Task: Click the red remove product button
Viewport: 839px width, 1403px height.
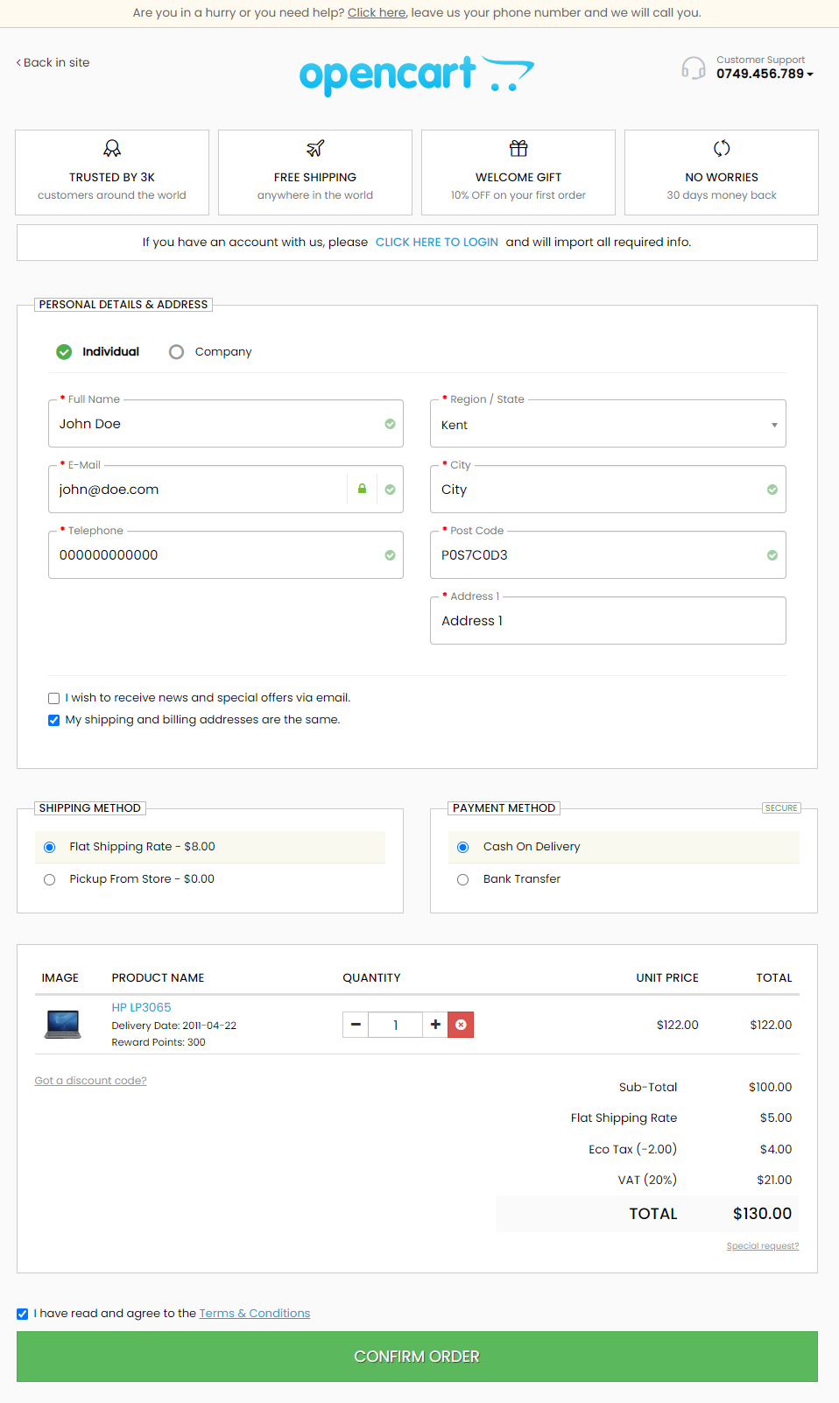Action: pos(461,1025)
